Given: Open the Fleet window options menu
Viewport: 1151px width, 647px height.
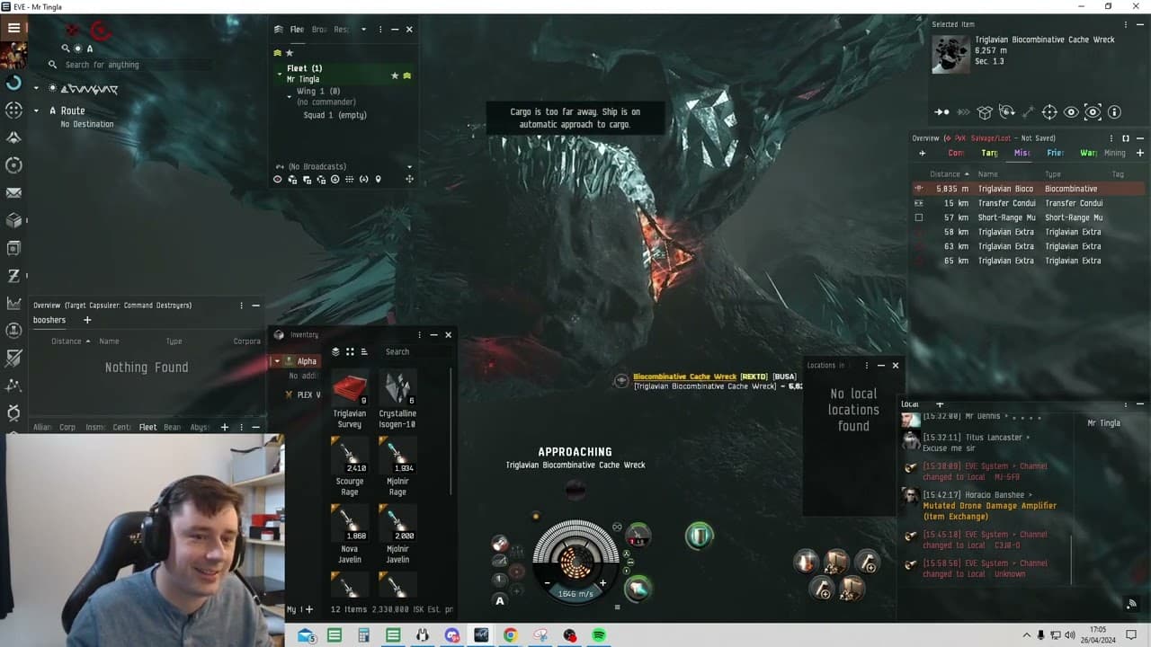Looking at the screenshot, I should click(x=379, y=30).
